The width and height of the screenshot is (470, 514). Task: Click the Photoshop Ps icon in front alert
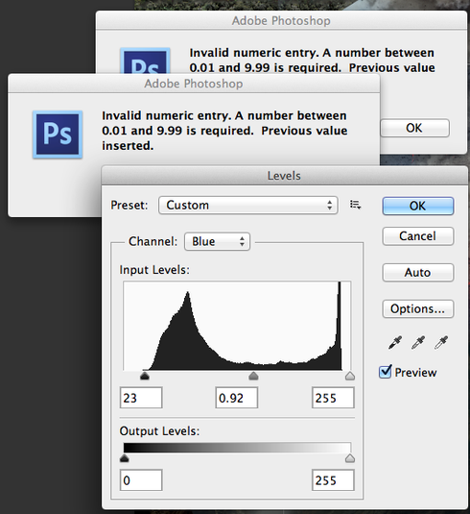pos(58,135)
